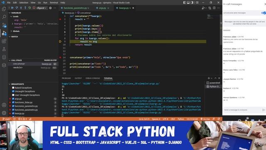This screenshot has height=150, width=266.
Task: Uncheck the funciones_listas.py breakpoint checkbox
Action: [x=13, y=102]
